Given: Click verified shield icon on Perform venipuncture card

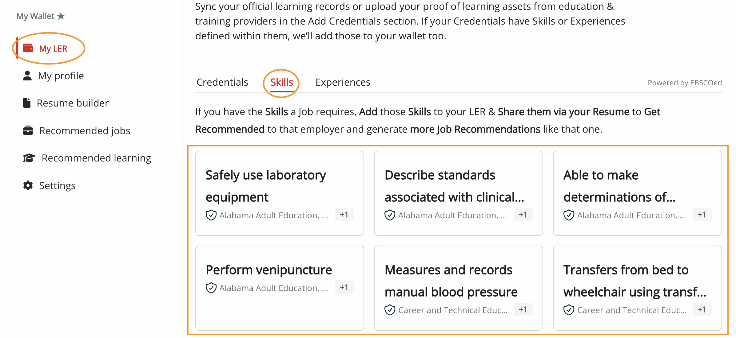Looking at the screenshot, I should point(211,288).
